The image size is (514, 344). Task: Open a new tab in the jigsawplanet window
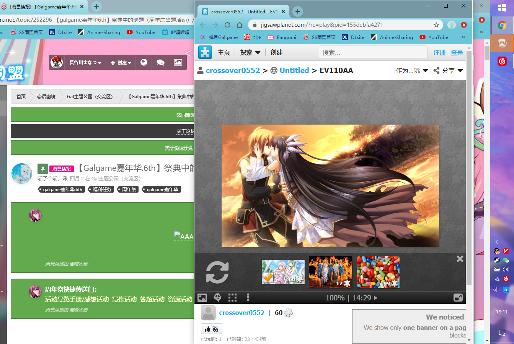coord(297,11)
